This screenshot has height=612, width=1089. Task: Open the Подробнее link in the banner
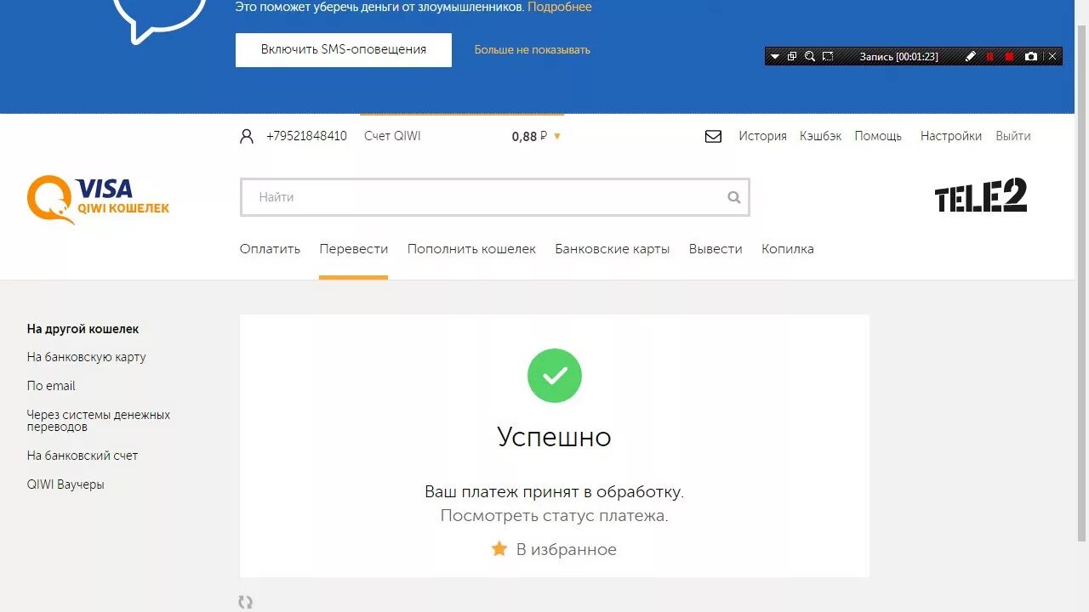(560, 7)
